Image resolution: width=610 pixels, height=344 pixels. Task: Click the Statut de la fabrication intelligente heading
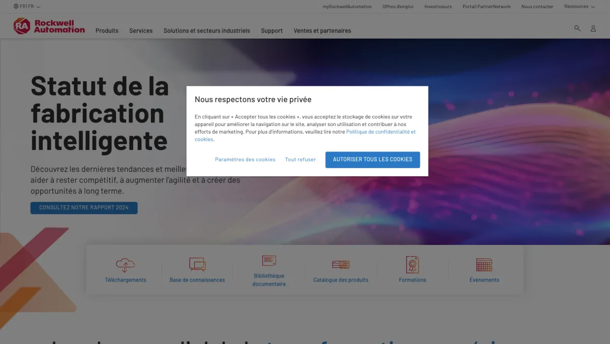[x=100, y=113]
